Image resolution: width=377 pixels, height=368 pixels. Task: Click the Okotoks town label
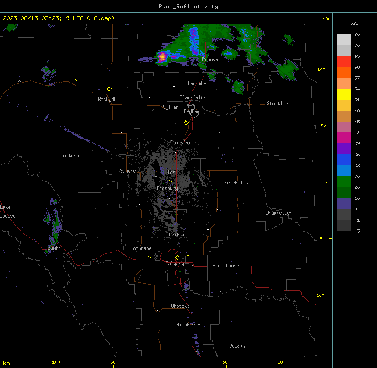pyautogui.click(x=180, y=306)
